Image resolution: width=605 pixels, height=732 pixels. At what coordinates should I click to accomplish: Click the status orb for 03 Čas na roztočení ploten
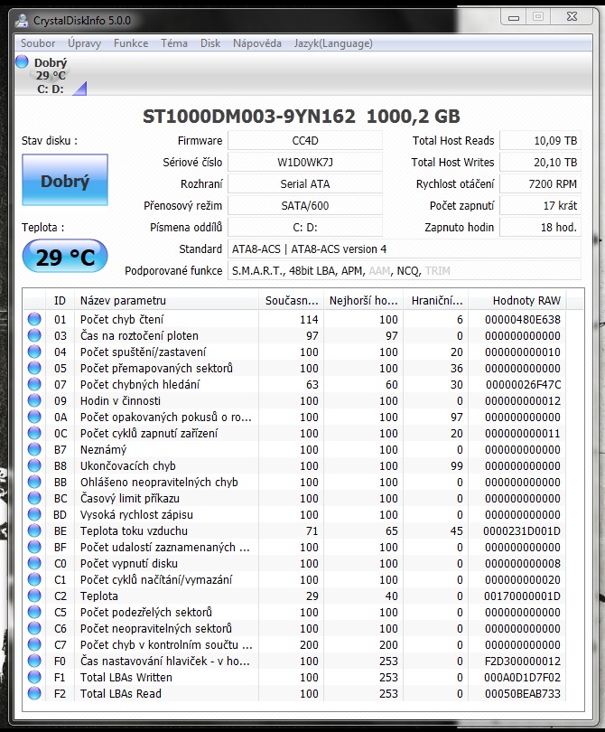34,335
